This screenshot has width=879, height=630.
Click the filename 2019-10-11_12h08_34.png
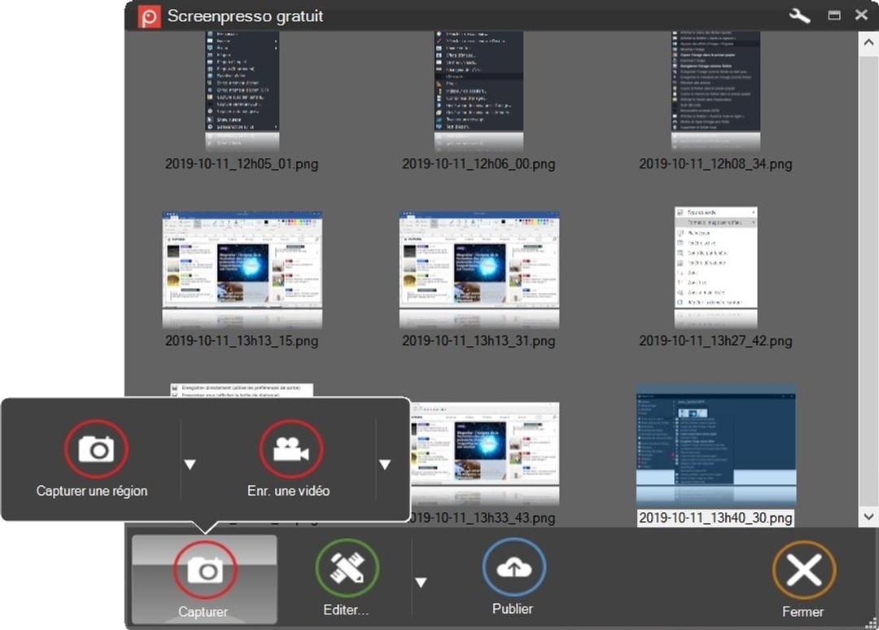tap(715, 164)
